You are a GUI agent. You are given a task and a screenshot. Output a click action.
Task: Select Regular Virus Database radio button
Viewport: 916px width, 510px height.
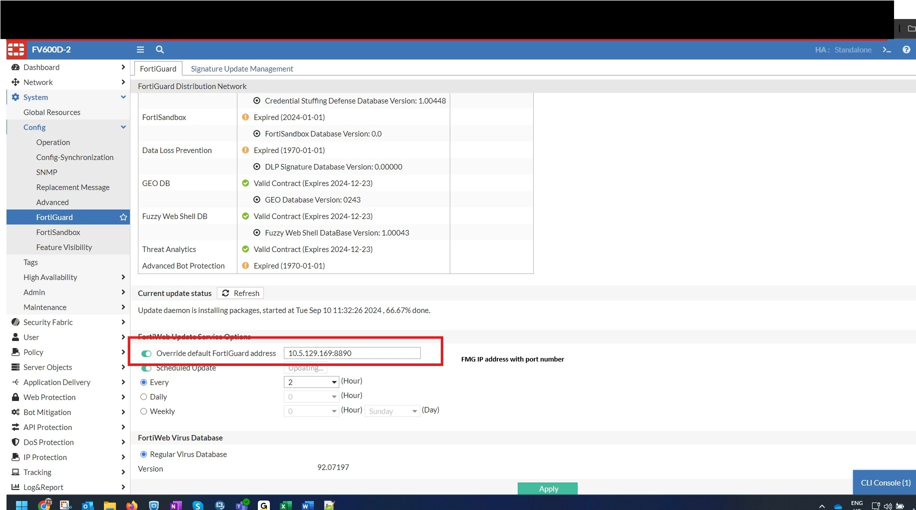coord(144,454)
